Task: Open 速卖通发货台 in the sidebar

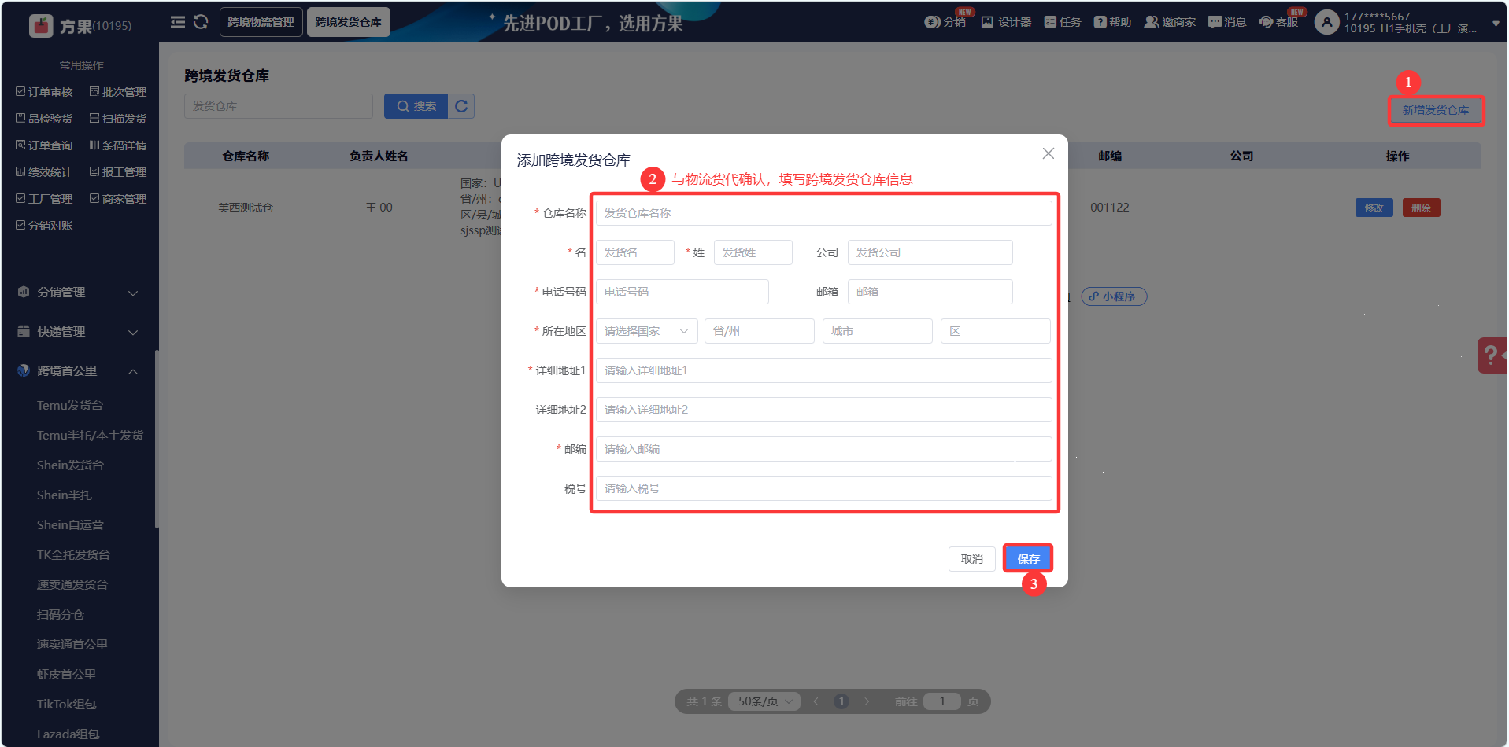Action: click(x=72, y=585)
